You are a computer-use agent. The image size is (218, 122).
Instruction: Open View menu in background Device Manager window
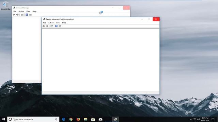28,11
